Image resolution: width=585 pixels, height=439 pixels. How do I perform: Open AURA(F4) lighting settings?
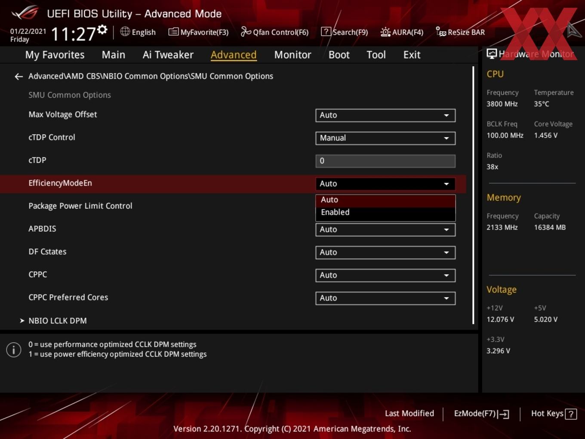402,32
